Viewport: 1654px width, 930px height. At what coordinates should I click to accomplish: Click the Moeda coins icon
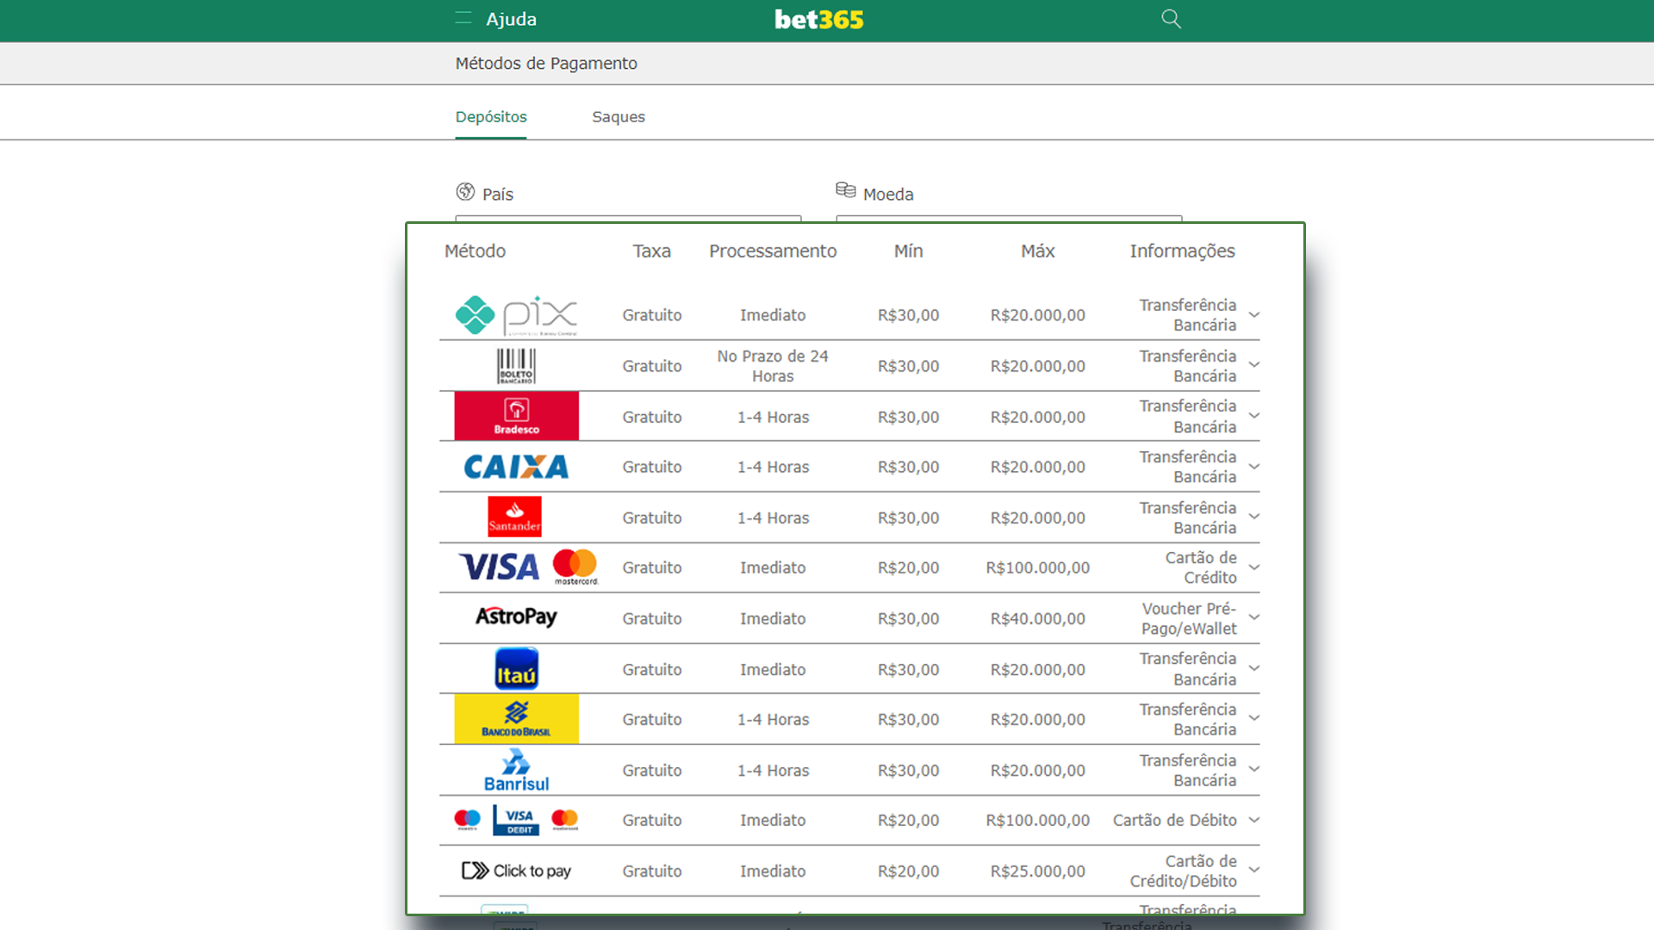(846, 189)
